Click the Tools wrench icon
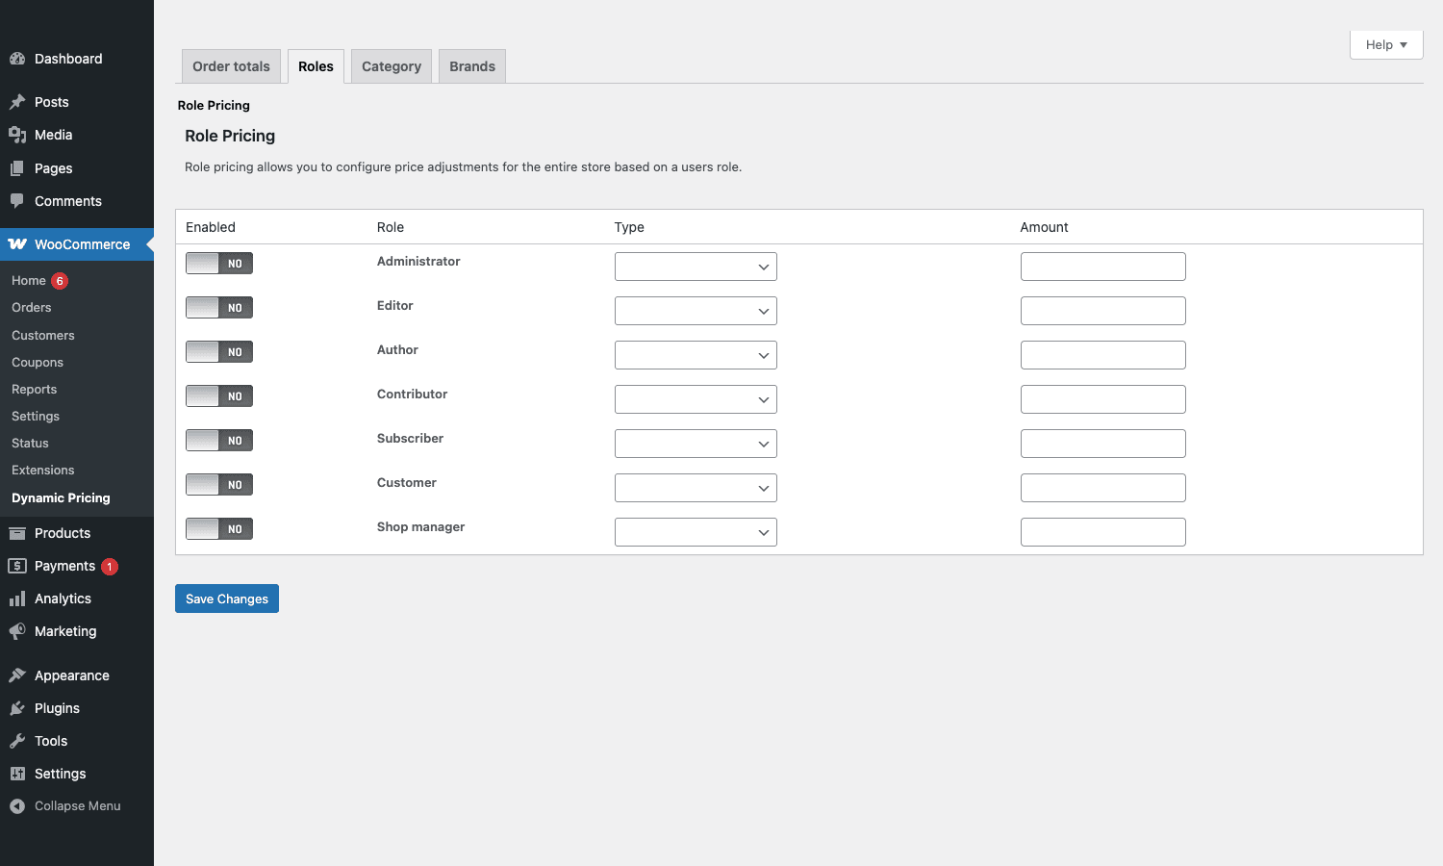Viewport: 1443px width, 866px height. [17, 741]
